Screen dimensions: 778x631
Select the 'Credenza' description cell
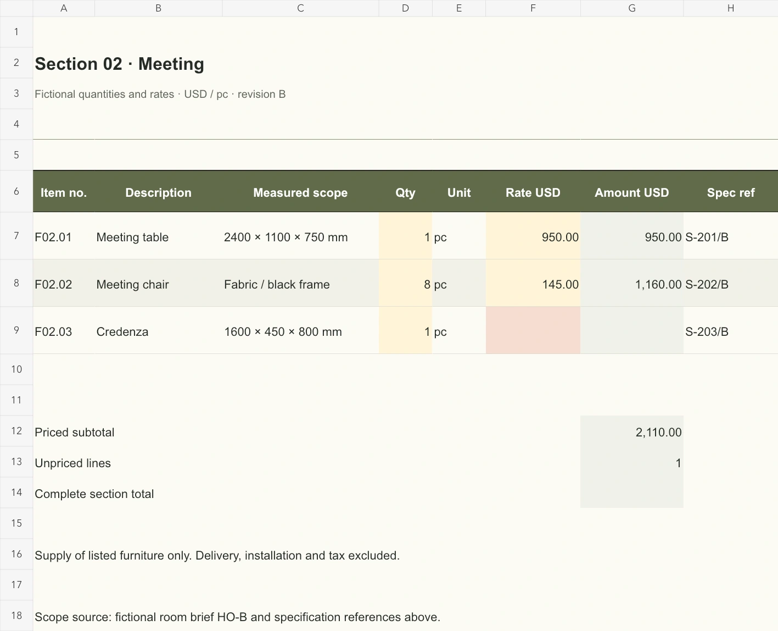pyautogui.click(x=158, y=331)
